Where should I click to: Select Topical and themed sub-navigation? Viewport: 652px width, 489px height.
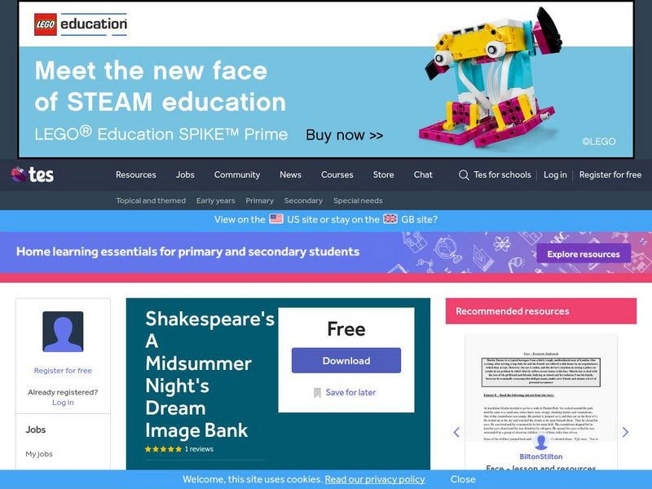click(151, 200)
